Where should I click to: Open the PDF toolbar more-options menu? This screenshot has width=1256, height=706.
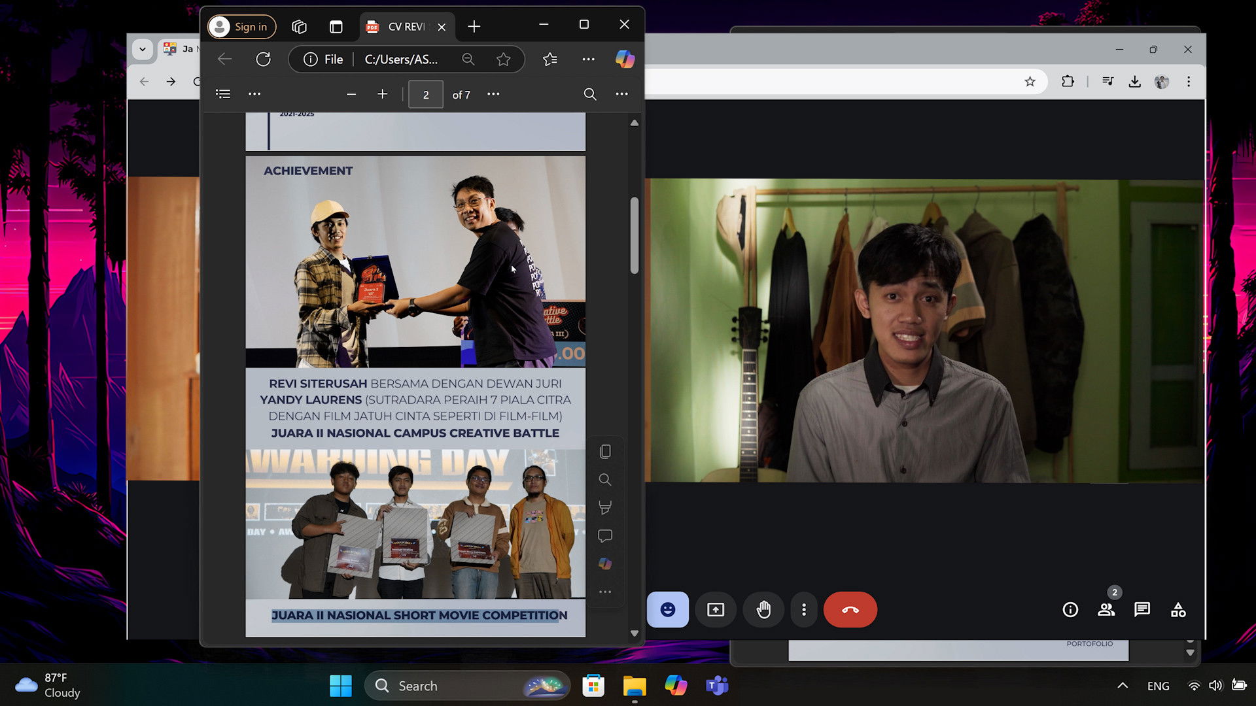pyautogui.click(x=621, y=94)
